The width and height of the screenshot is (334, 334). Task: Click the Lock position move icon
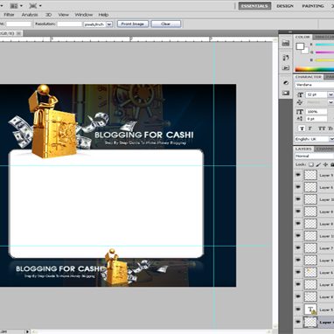pos(325,164)
